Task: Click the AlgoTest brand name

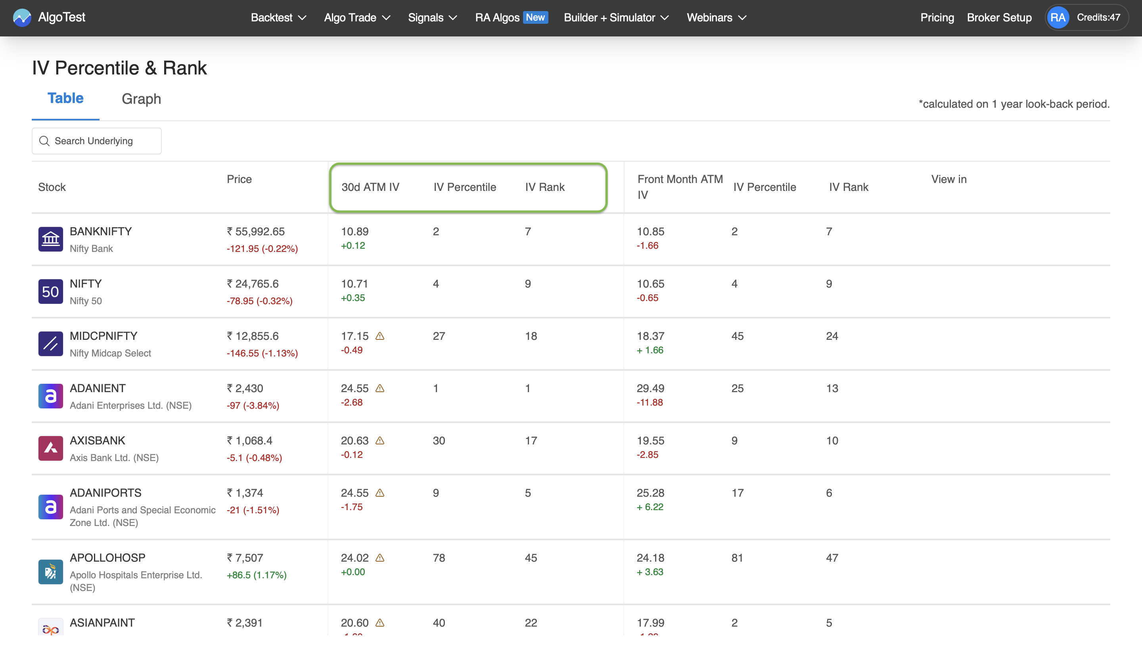Action: click(x=61, y=17)
